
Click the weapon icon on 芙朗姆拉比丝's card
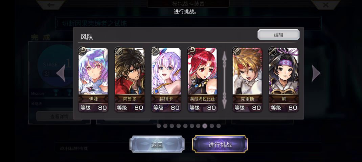coord(191,51)
